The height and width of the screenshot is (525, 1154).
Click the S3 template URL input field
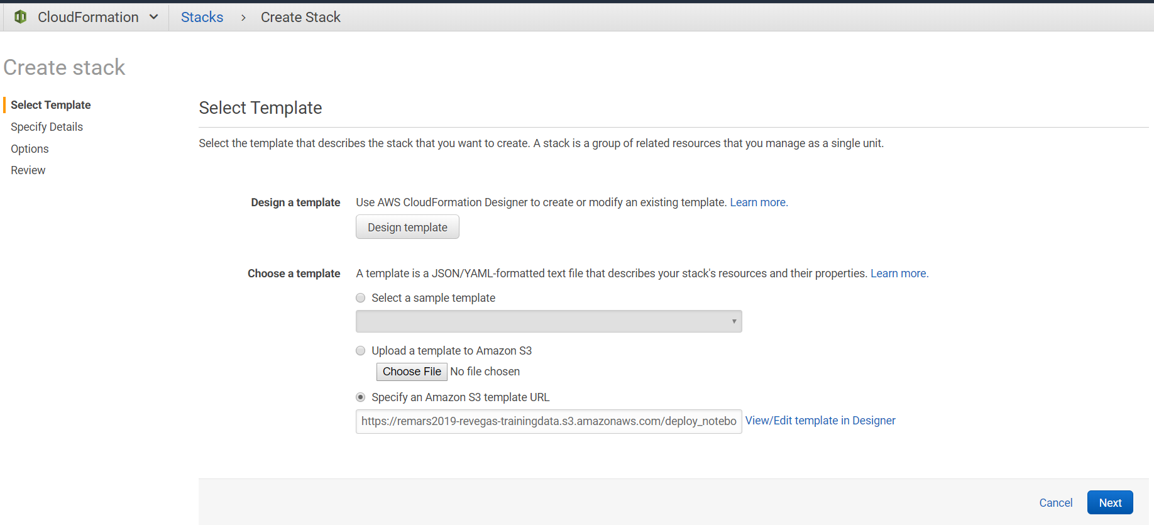pos(549,421)
